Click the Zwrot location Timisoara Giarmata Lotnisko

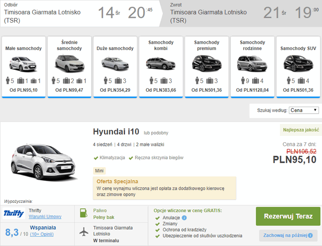click(209, 16)
